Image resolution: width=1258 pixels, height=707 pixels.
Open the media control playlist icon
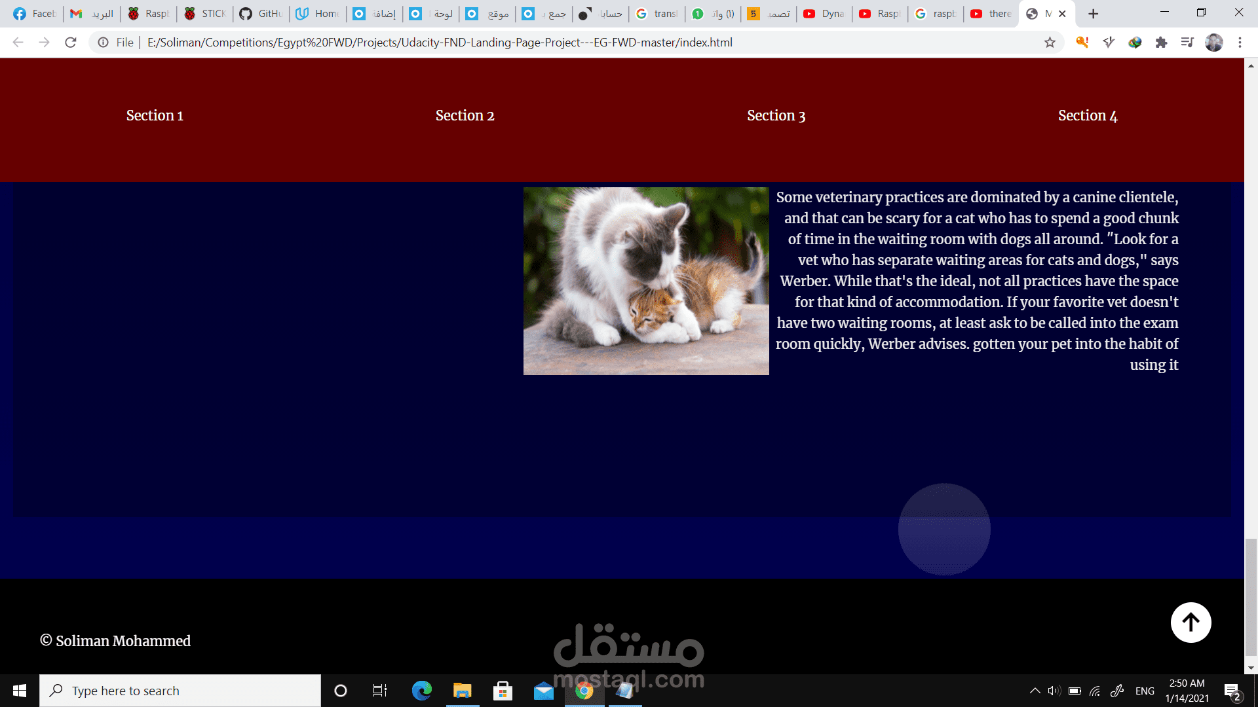[x=1187, y=43]
